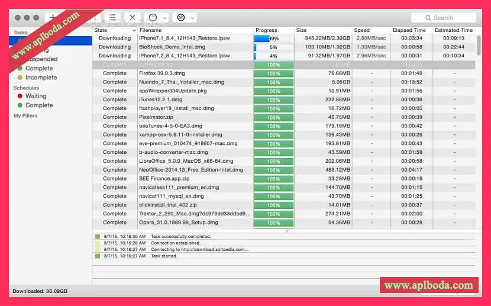Select the Traktor_2_290_Mac.dmg row
Screen dimensions: 491x306
click(284, 214)
